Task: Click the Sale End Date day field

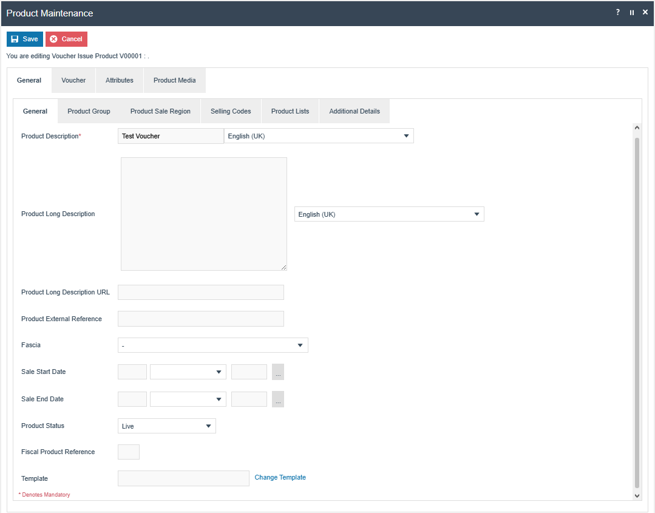Action: point(132,399)
